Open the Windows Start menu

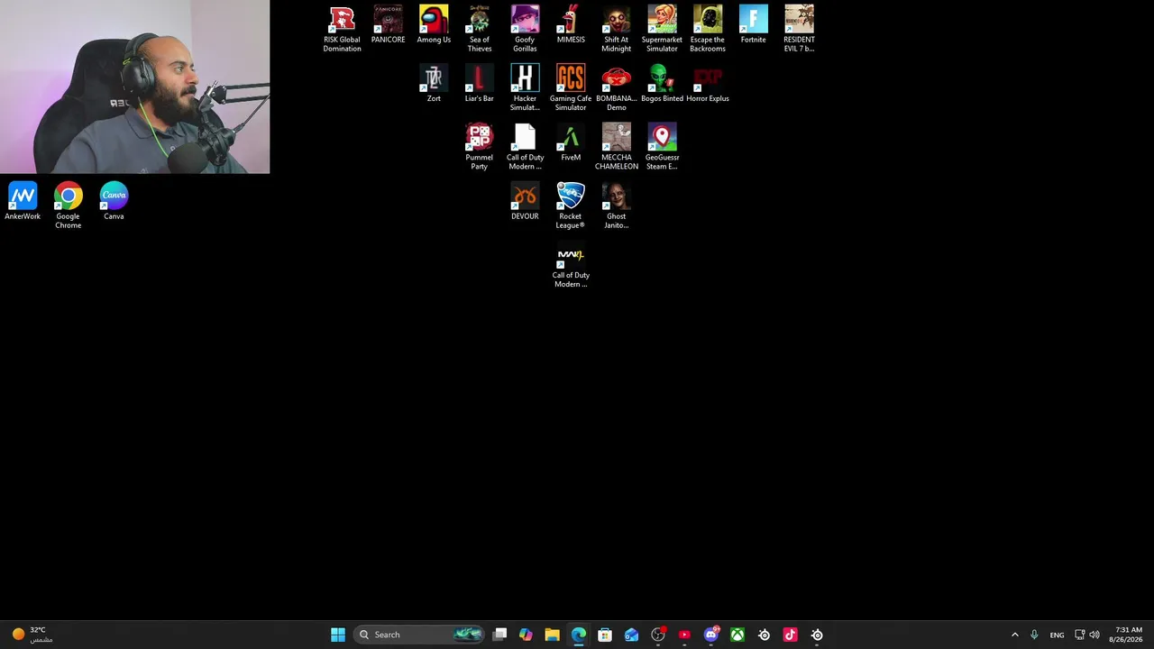click(338, 635)
